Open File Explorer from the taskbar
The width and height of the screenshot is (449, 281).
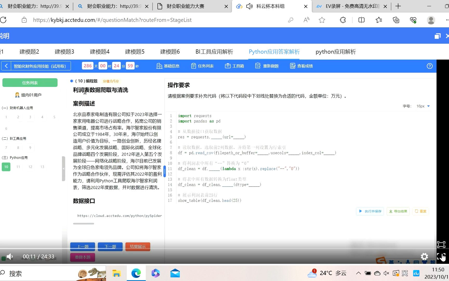pos(117,273)
